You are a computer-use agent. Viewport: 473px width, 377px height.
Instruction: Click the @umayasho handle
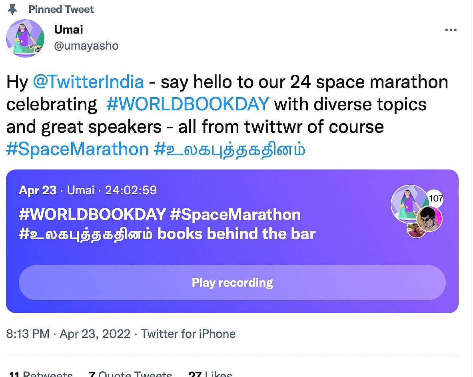point(86,46)
